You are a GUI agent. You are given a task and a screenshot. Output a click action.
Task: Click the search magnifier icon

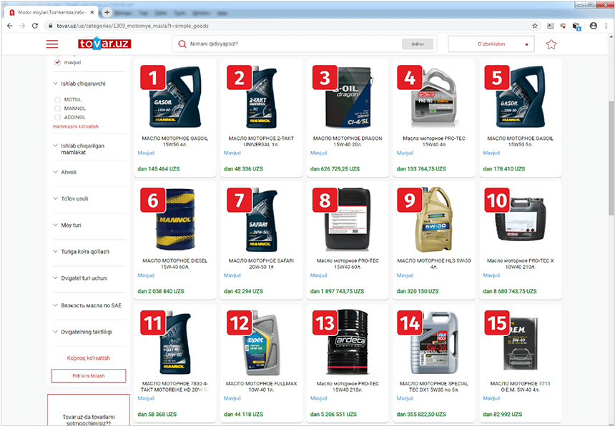[x=182, y=44]
